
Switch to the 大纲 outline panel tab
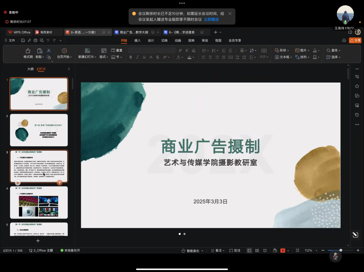(31, 69)
